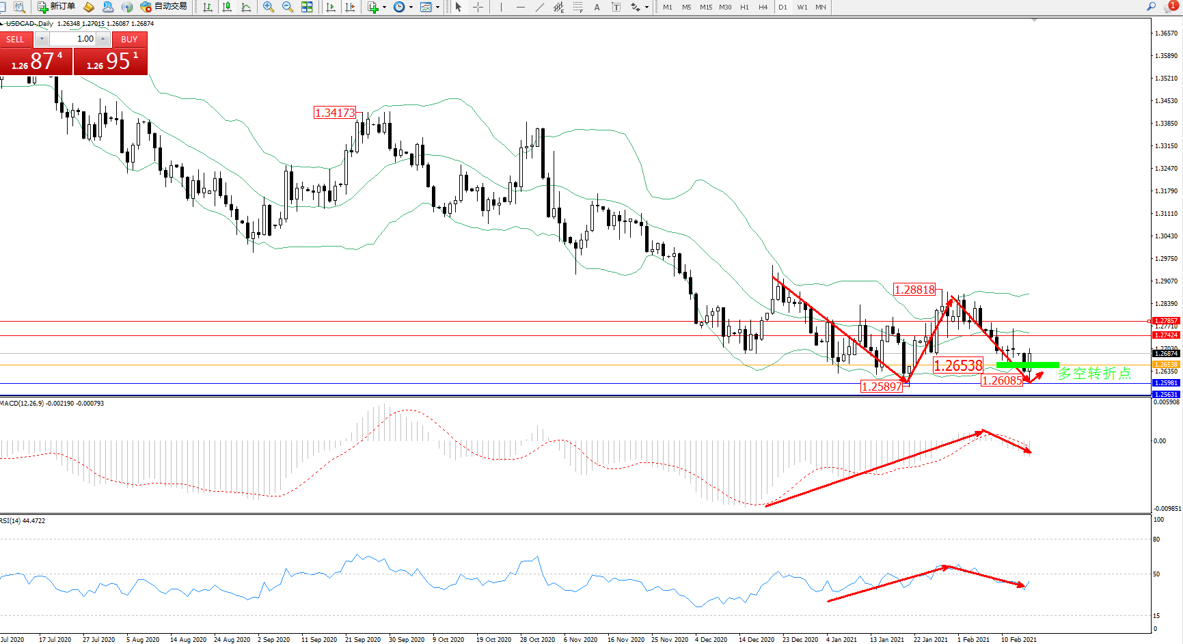Choose the Fibonacci retracement tool
Image resolution: width=1183 pixels, height=644 pixels.
(578, 7)
